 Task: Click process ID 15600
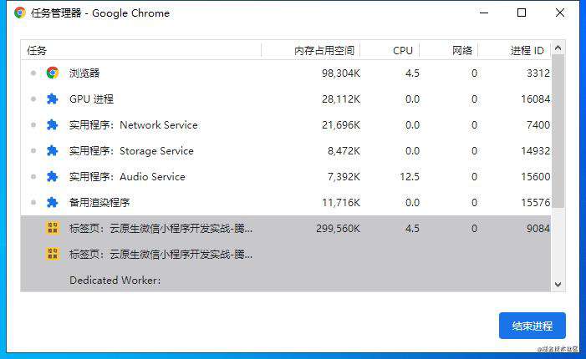[x=536, y=176]
